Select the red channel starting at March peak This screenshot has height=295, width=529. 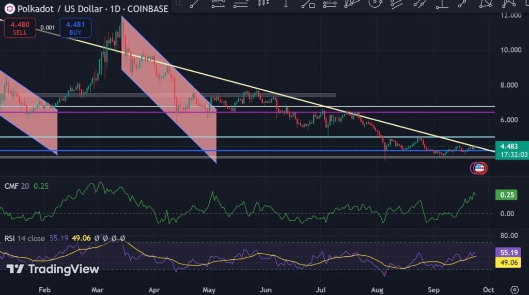[x=169, y=89]
